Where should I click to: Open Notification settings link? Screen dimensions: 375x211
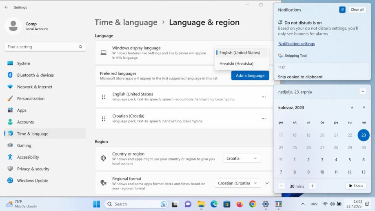tap(296, 44)
